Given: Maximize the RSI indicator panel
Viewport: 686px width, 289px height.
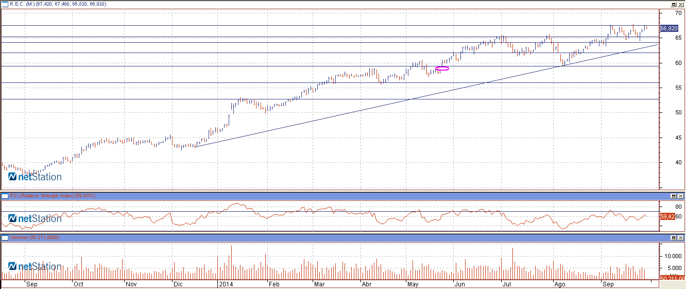Looking at the screenshot, I should point(673,196).
